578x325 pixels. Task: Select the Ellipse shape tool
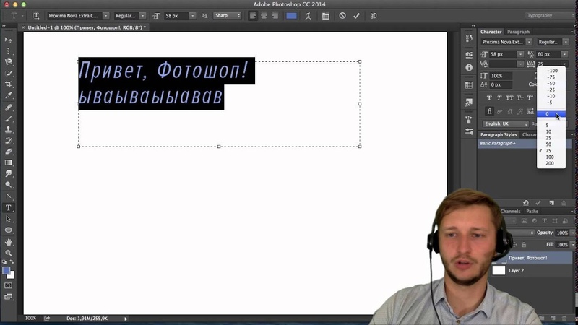click(9, 230)
